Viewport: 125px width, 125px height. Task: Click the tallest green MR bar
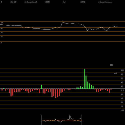pyautogui.click(x=84, y=79)
